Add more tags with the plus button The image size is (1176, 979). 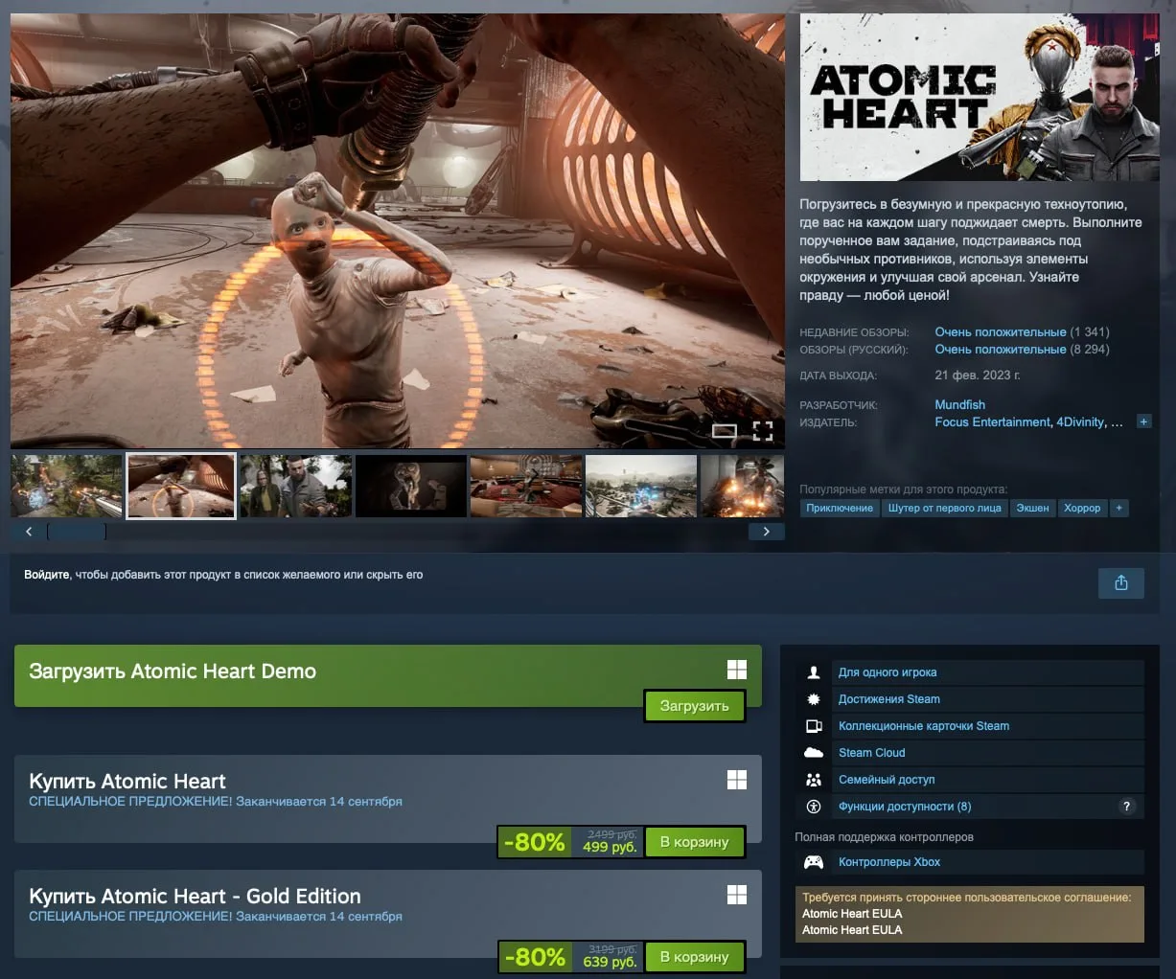click(x=1118, y=508)
